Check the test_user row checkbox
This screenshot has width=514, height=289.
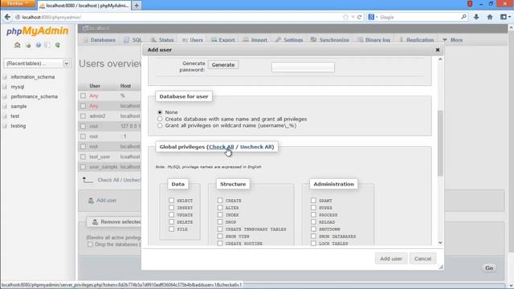pos(83,157)
